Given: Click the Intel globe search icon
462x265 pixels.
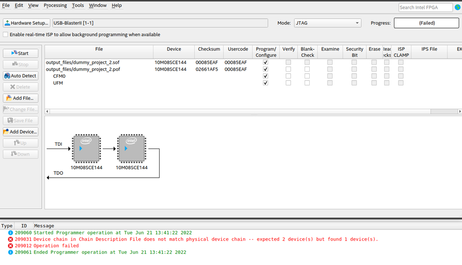Looking at the screenshot, I should pos(457,7).
